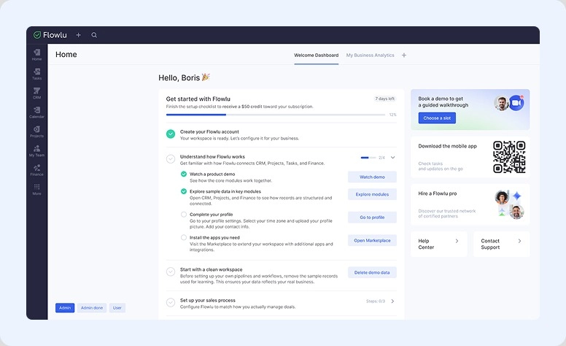Open search with magnifier icon

point(94,35)
